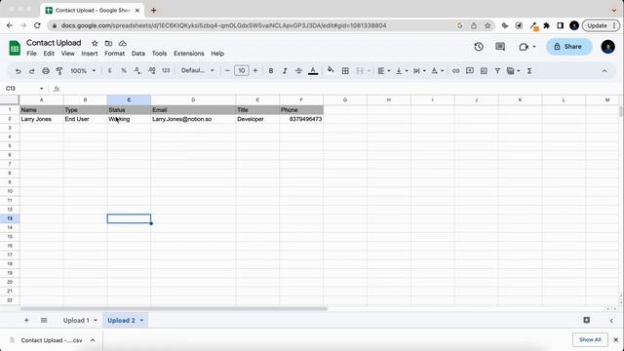
Task: Increase decimal places icon
Action: (152, 71)
